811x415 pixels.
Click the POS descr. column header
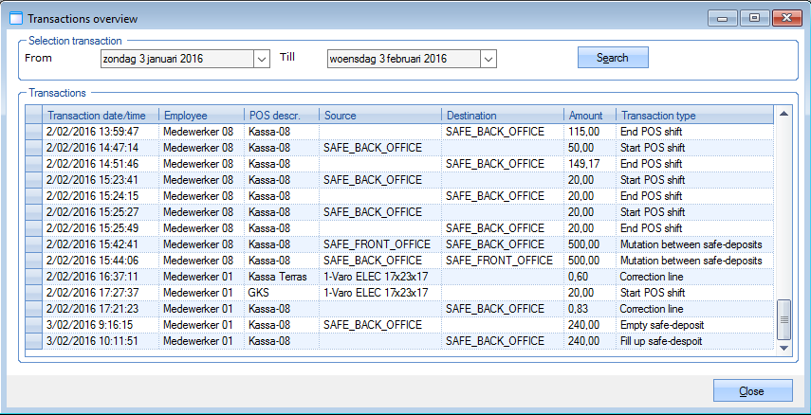(272, 116)
